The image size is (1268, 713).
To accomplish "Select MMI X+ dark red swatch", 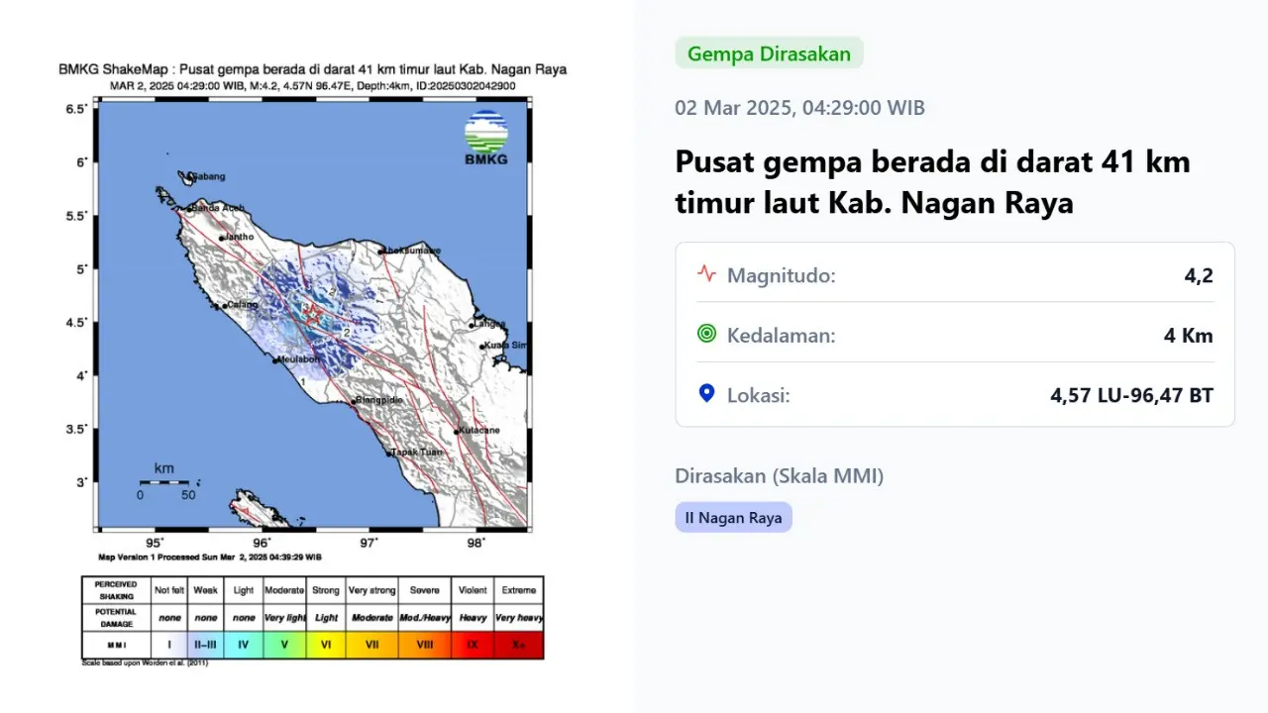I will coord(518,644).
